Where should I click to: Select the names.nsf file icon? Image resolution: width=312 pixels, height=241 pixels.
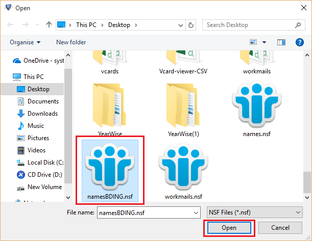(257, 104)
